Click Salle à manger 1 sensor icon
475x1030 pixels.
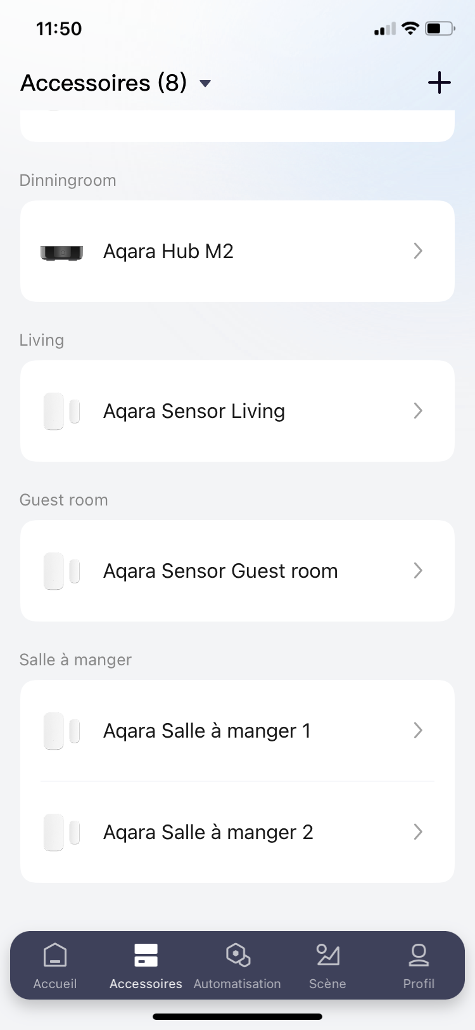[61, 731]
